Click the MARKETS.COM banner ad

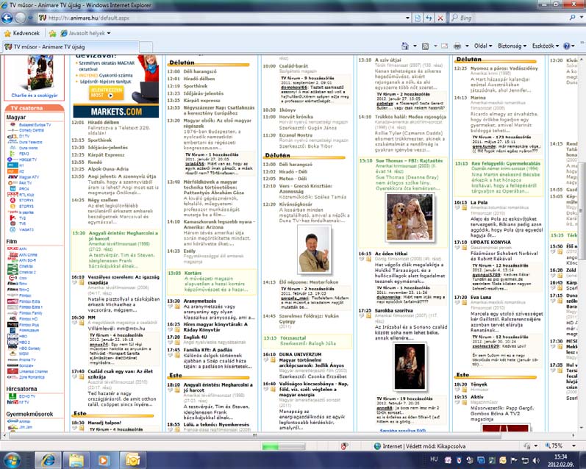tap(116, 111)
